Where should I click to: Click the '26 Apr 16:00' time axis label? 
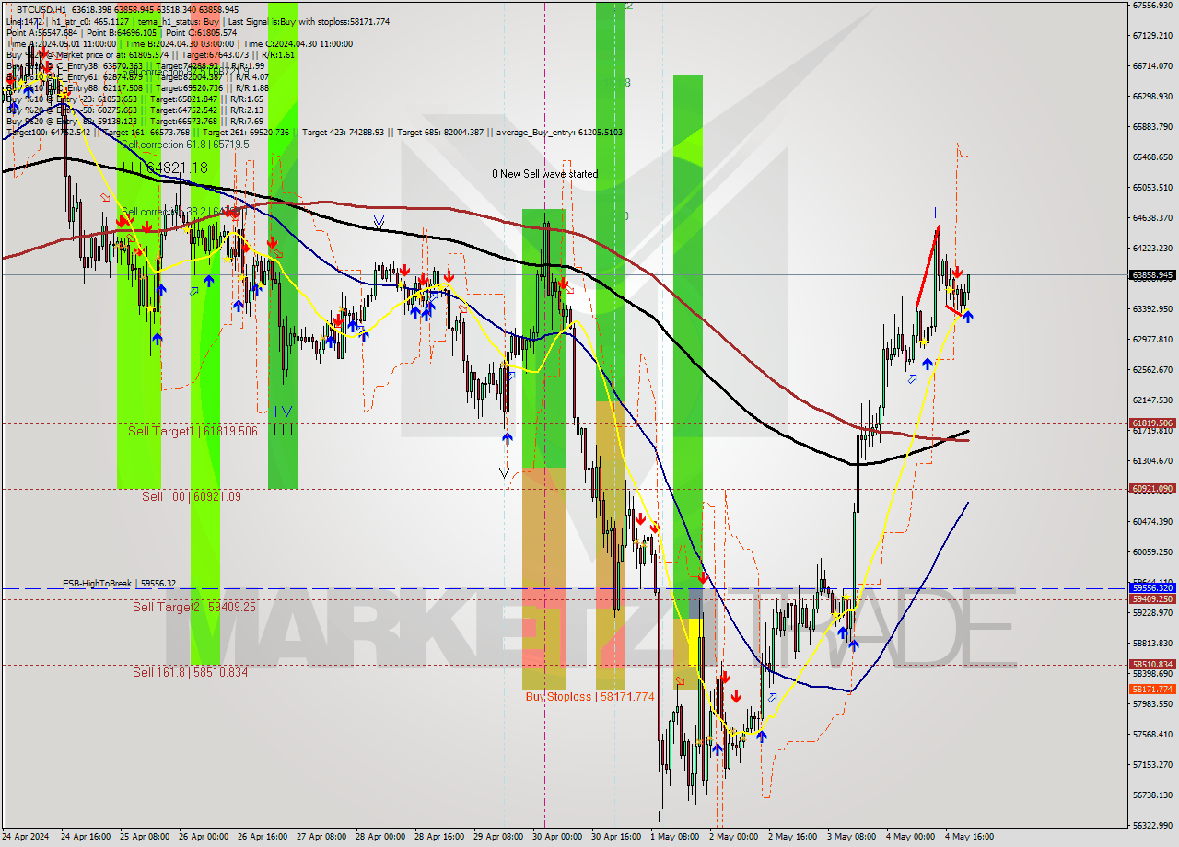coord(263,837)
